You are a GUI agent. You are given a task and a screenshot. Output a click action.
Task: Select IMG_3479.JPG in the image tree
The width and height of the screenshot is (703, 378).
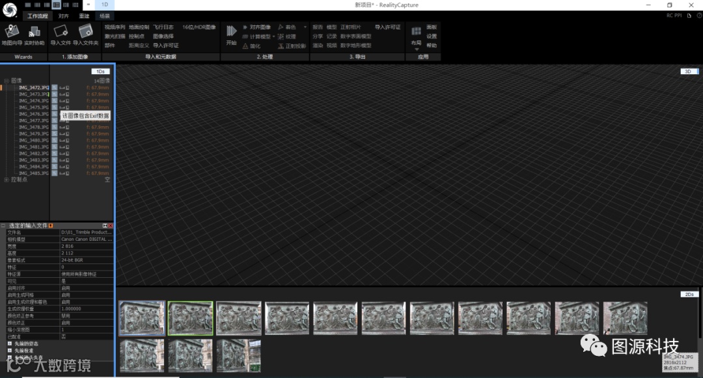click(34, 134)
